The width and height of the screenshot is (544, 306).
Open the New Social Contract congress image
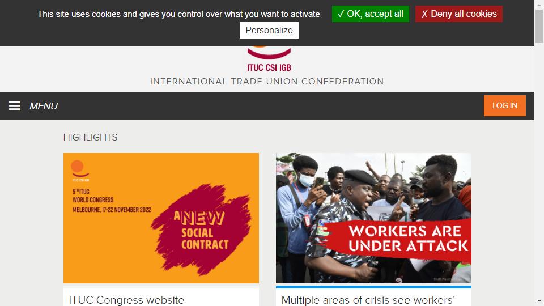pos(161,218)
